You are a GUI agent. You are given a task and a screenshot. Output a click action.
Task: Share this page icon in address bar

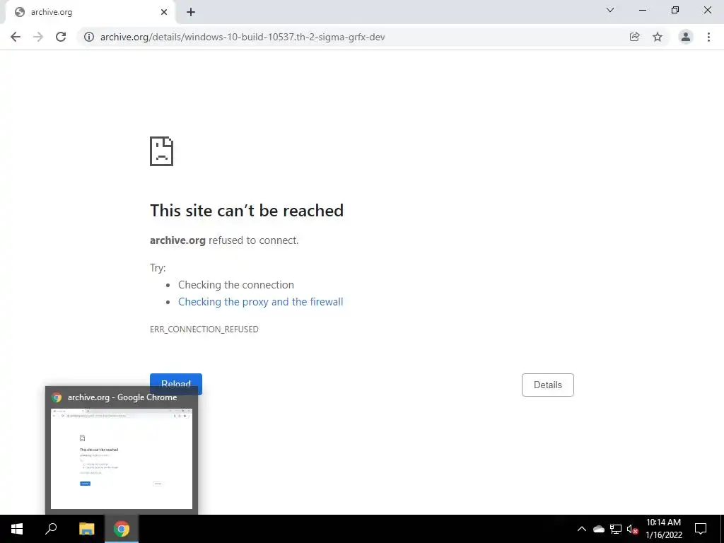point(634,37)
